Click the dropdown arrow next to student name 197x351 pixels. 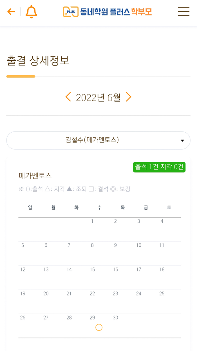182,140
